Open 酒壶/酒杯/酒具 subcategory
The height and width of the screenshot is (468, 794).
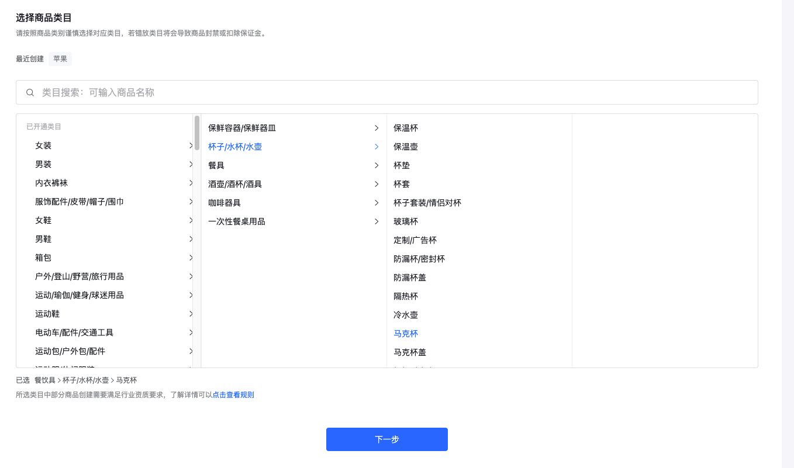tap(235, 184)
